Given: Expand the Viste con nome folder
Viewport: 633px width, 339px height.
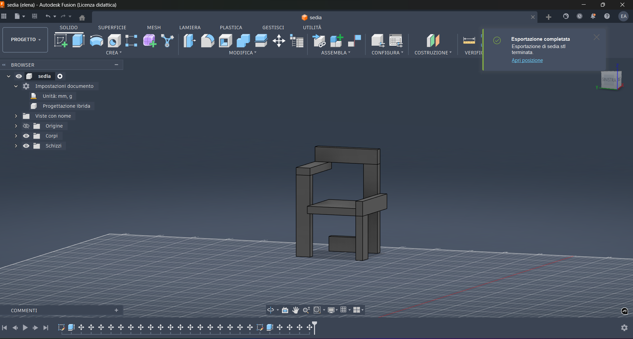Looking at the screenshot, I should 16,116.
